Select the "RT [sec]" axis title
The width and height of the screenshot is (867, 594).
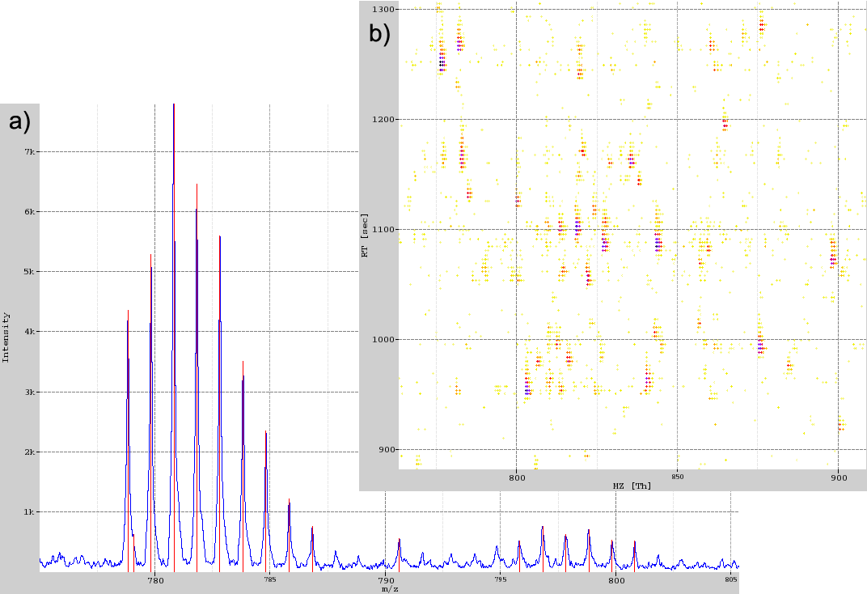(x=365, y=235)
